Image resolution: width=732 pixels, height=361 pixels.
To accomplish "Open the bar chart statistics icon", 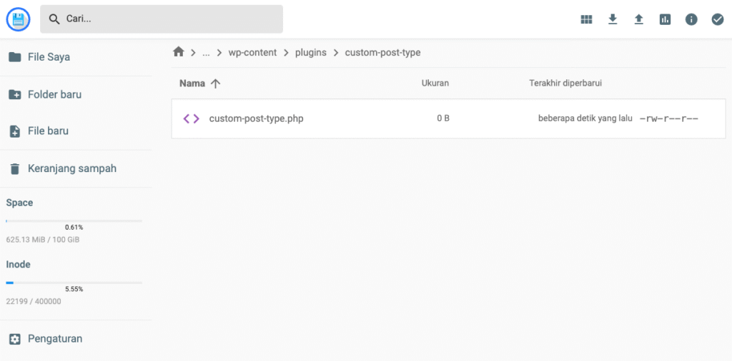I will coord(665,19).
